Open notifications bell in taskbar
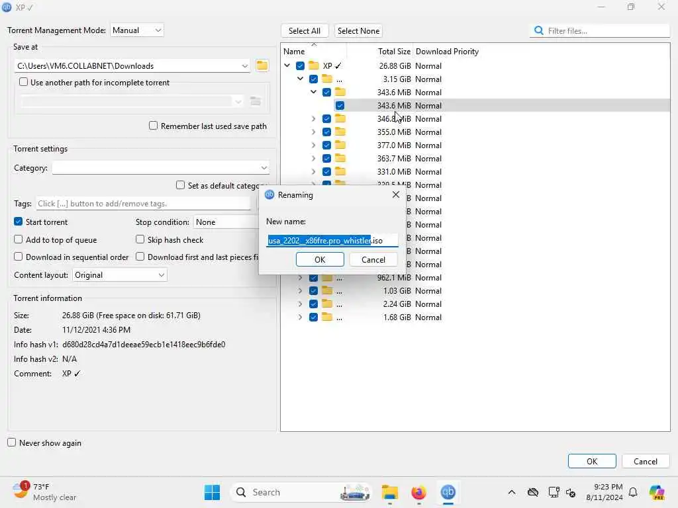Viewport: 678px width, 508px height. (x=633, y=492)
